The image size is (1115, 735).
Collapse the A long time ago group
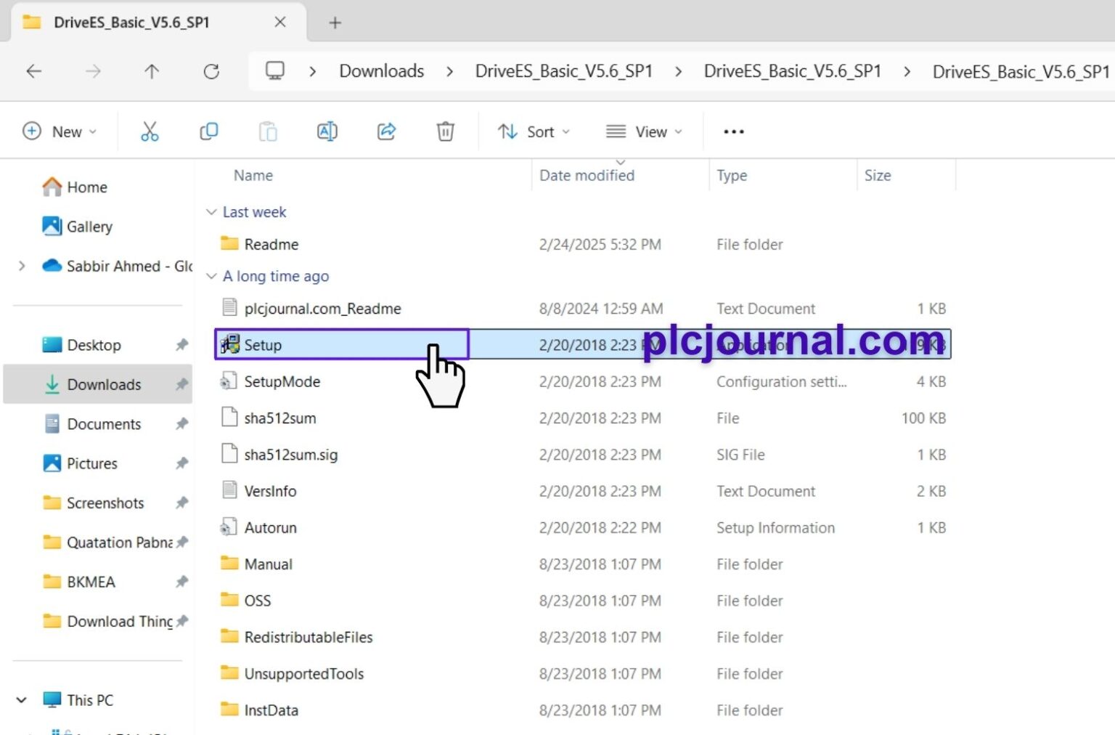point(211,276)
